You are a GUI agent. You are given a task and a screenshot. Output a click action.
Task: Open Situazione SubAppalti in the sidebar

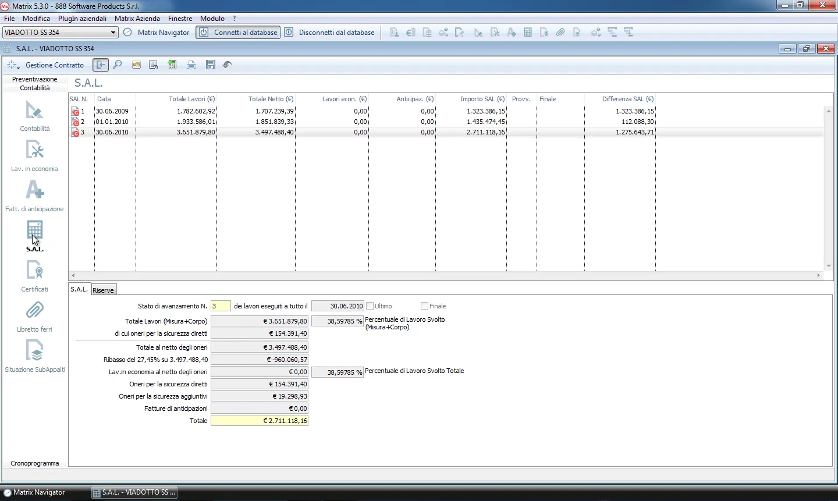click(x=34, y=352)
